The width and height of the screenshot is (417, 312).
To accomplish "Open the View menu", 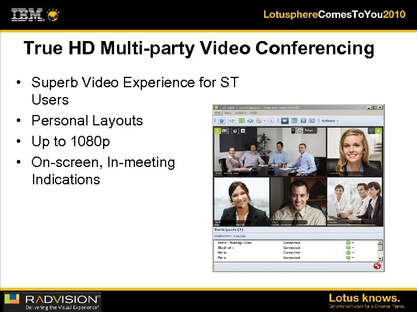I will tap(228, 113).
